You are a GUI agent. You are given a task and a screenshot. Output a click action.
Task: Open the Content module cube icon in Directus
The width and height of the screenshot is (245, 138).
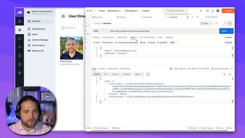(x=20, y=21)
